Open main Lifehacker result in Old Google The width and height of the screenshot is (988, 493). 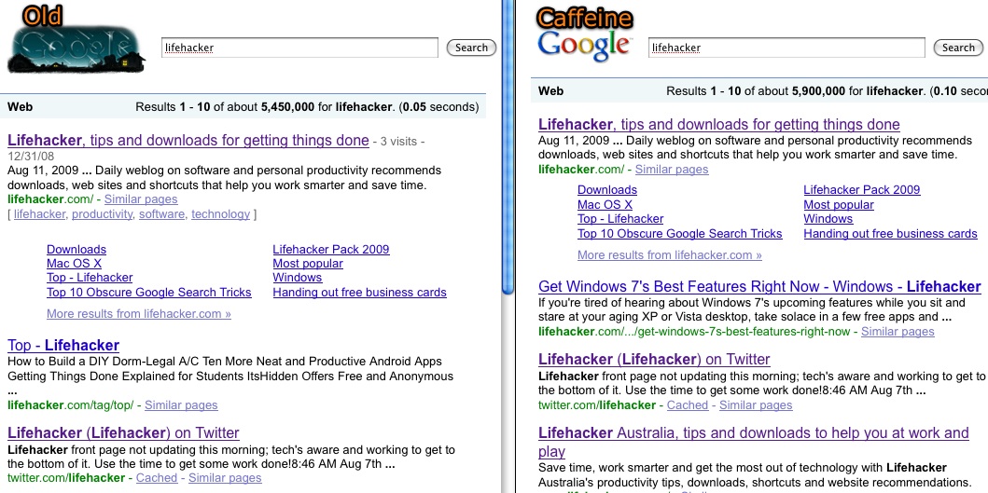[x=188, y=141]
